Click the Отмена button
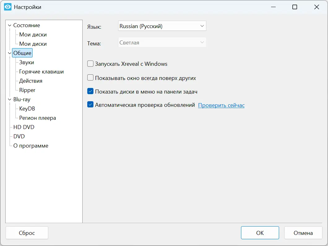This screenshot has height=246, width=328. [303, 233]
